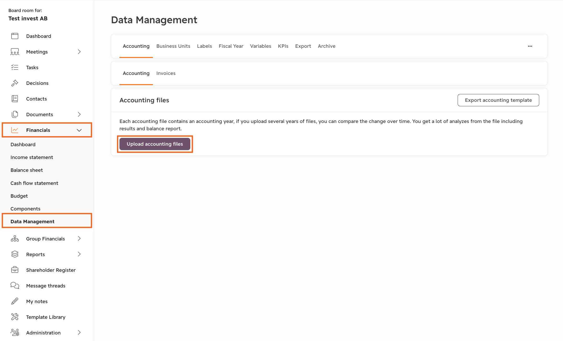The width and height of the screenshot is (563, 341).
Task: Click the Documents pages icon
Action: coord(15,114)
